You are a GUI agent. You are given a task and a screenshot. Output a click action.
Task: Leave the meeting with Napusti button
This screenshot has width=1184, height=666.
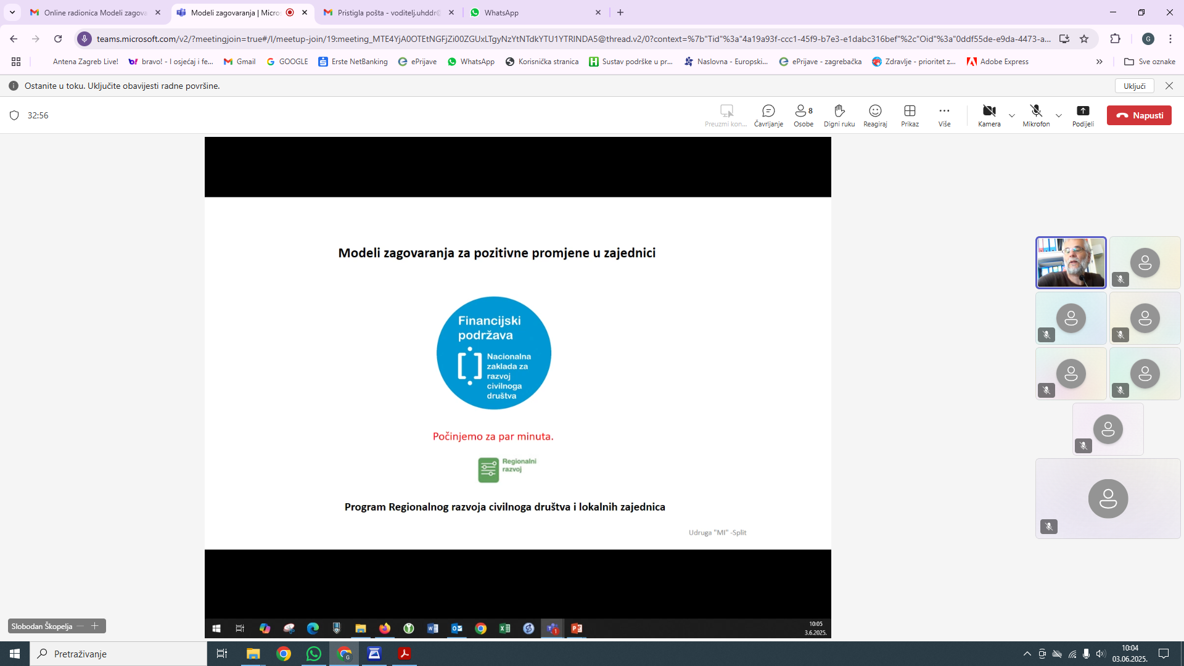coord(1139,115)
